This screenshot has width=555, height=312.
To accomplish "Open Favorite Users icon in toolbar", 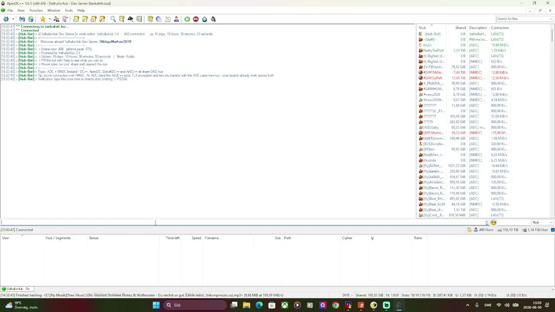I will [56, 19].
